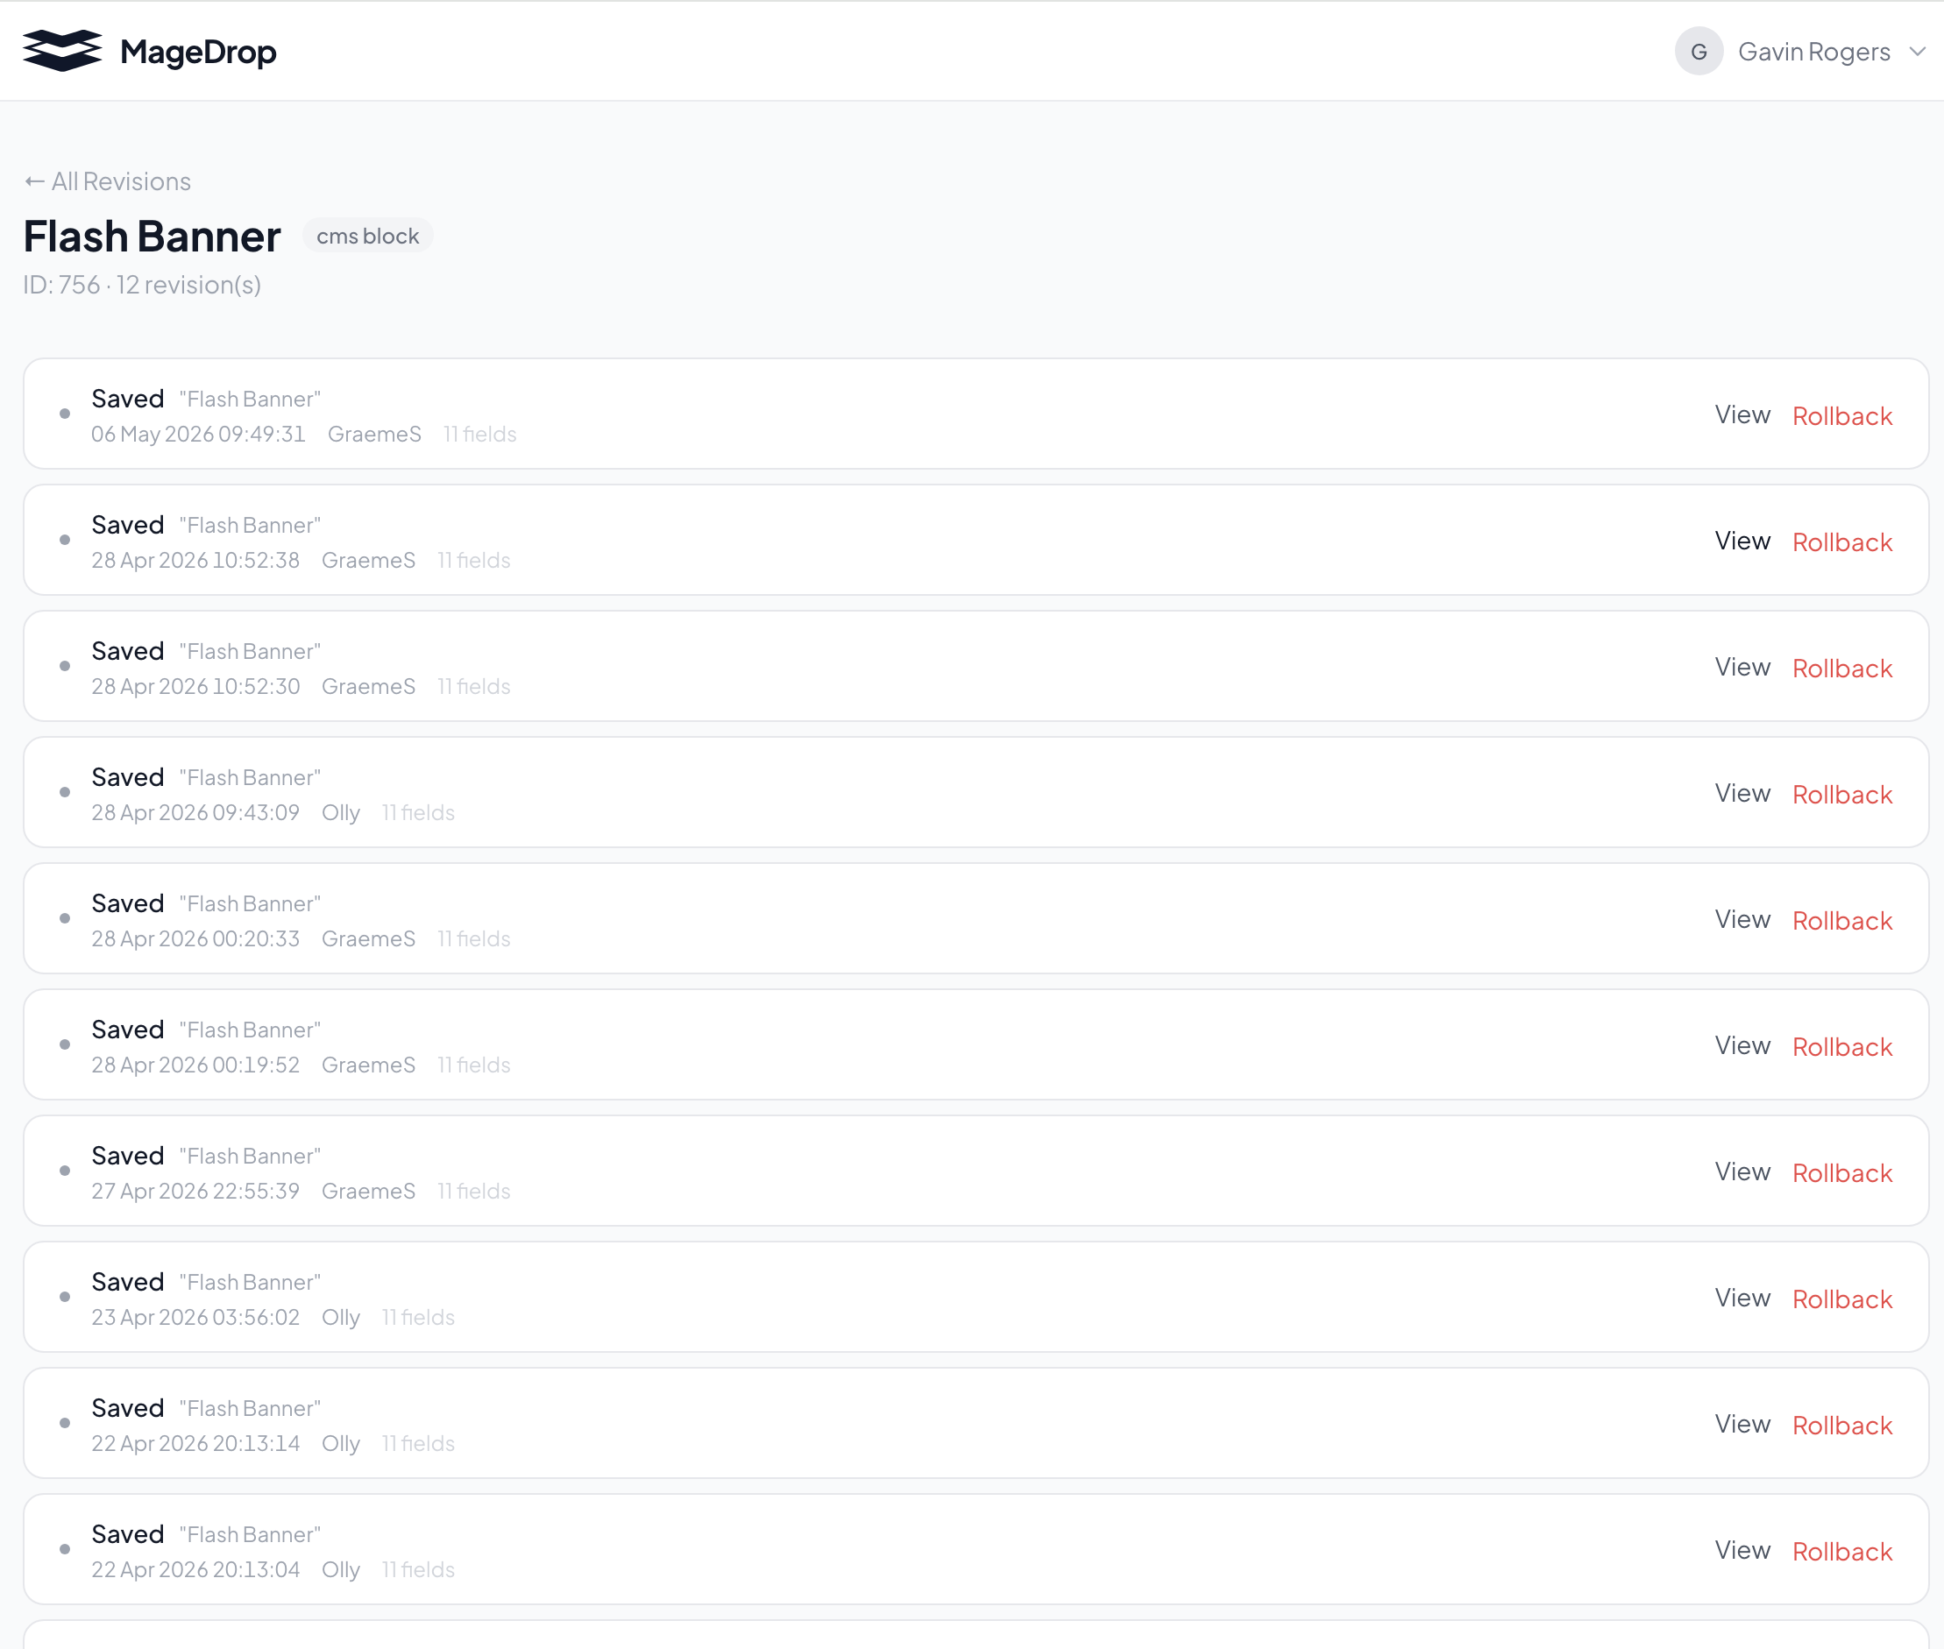Expand the Gavin Rogers user menu chevron
The height and width of the screenshot is (1649, 1944).
tap(1917, 52)
